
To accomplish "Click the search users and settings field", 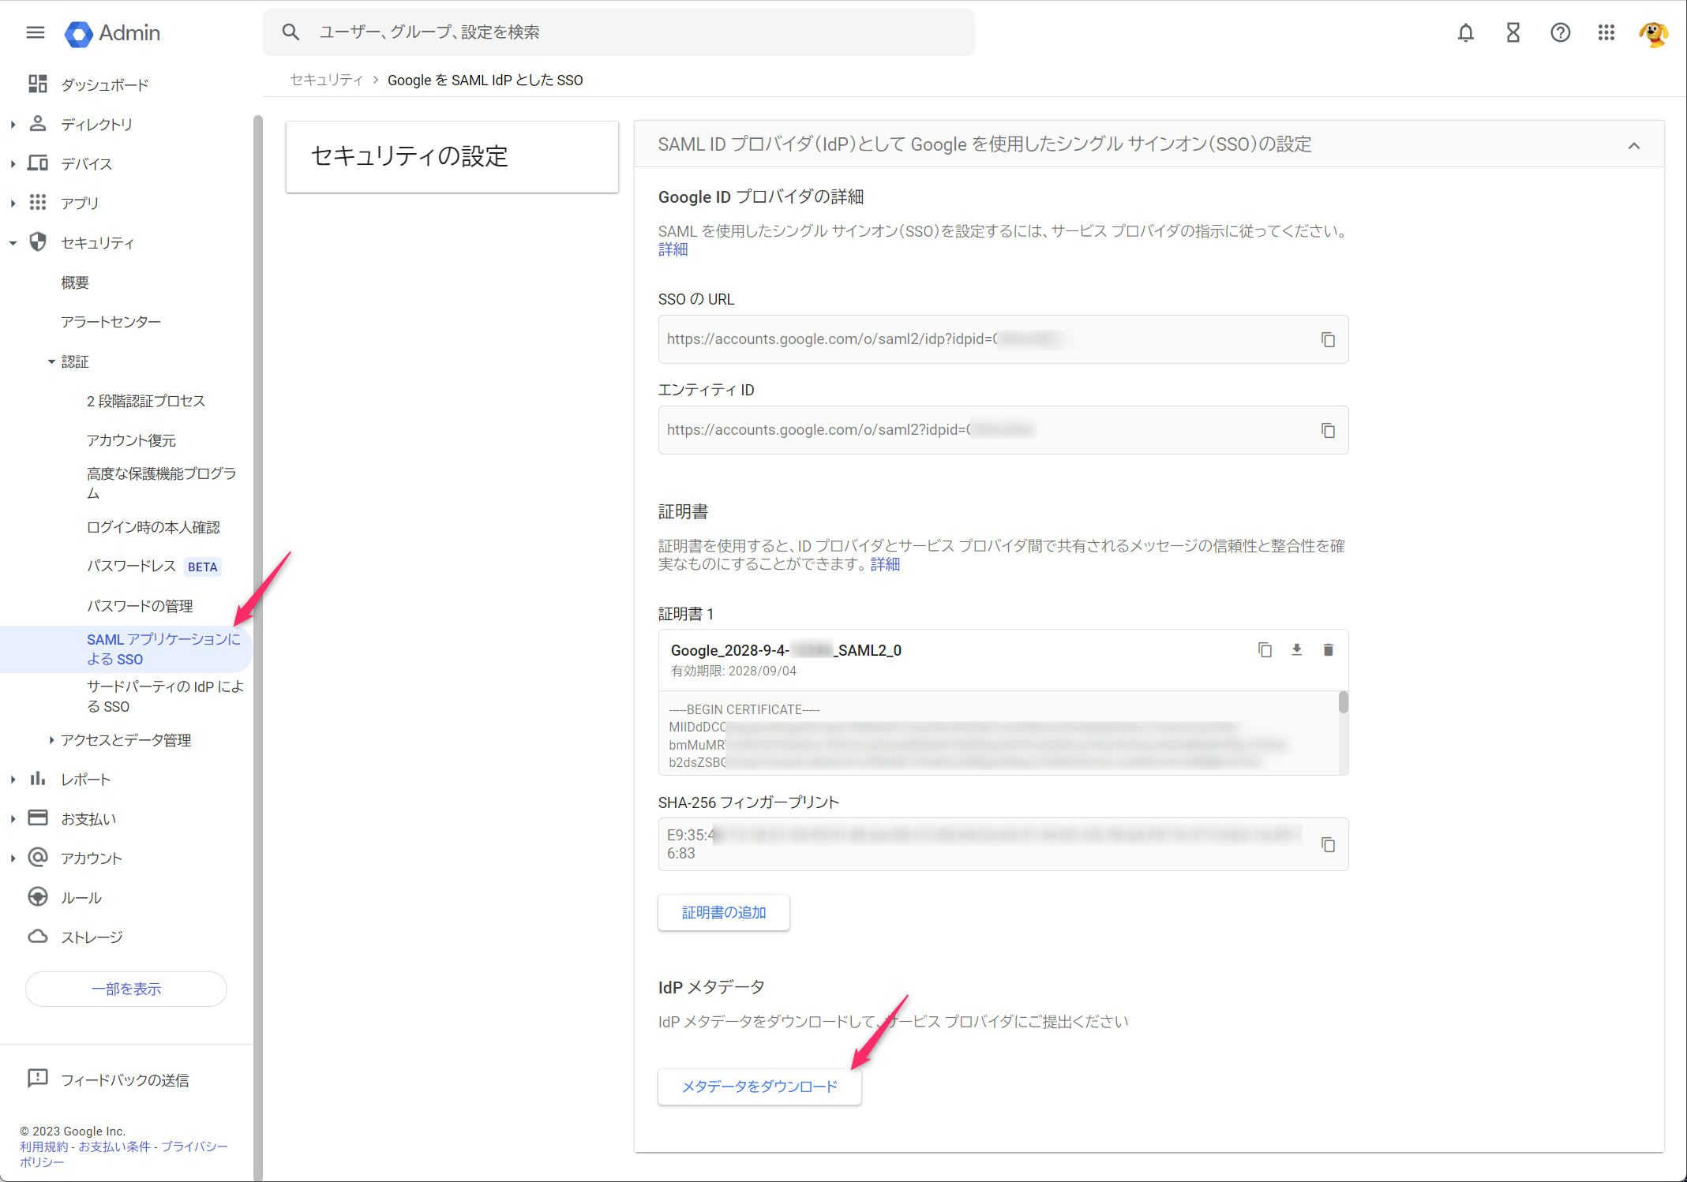I will click(x=619, y=32).
